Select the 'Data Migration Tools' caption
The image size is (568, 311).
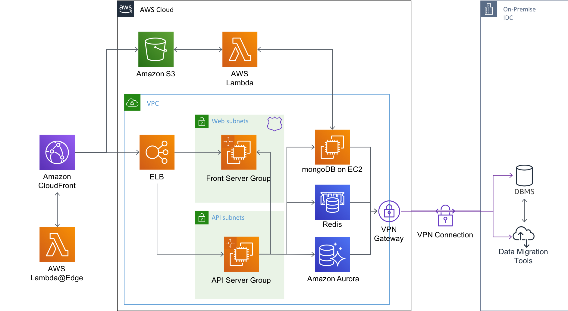(523, 256)
